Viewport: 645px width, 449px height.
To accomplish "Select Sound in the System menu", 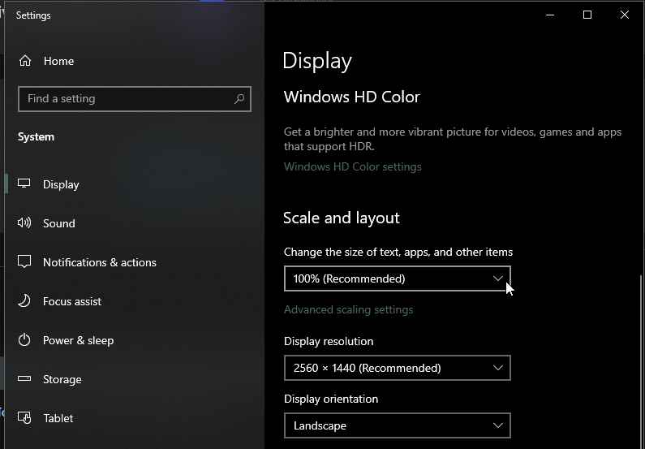I will (59, 223).
